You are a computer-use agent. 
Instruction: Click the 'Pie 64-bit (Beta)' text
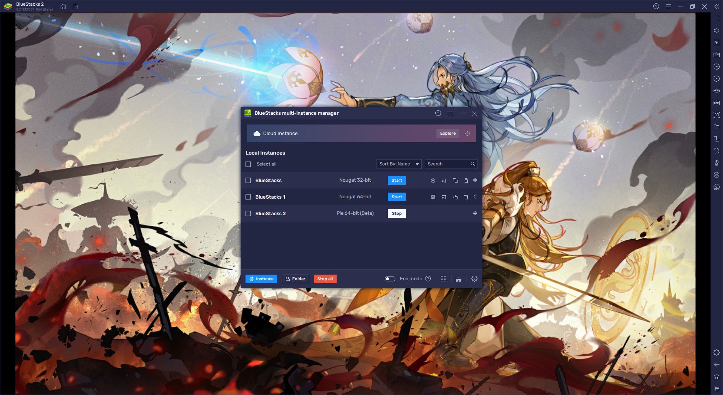tap(355, 213)
